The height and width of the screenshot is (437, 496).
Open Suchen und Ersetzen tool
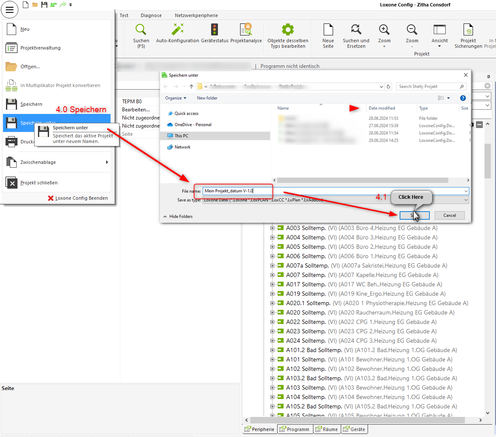[356, 30]
